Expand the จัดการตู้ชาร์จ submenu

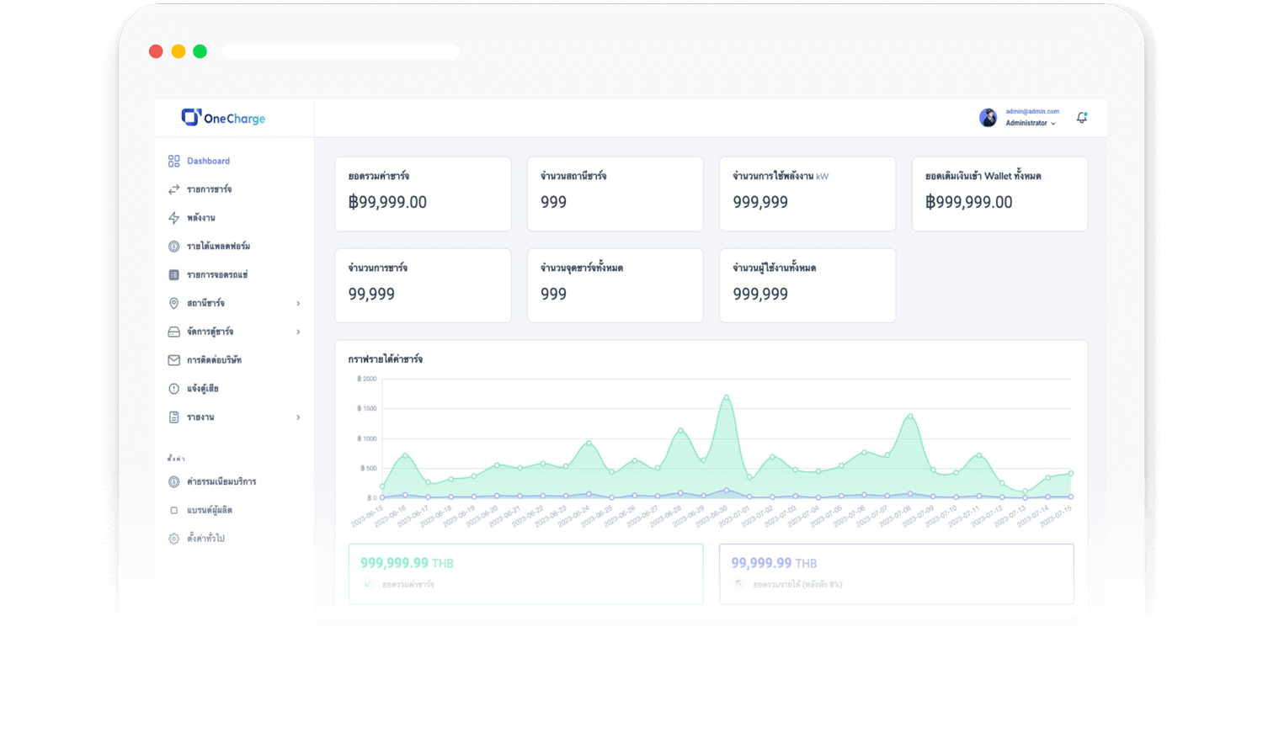pyautogui.click(x=298, y=332)
